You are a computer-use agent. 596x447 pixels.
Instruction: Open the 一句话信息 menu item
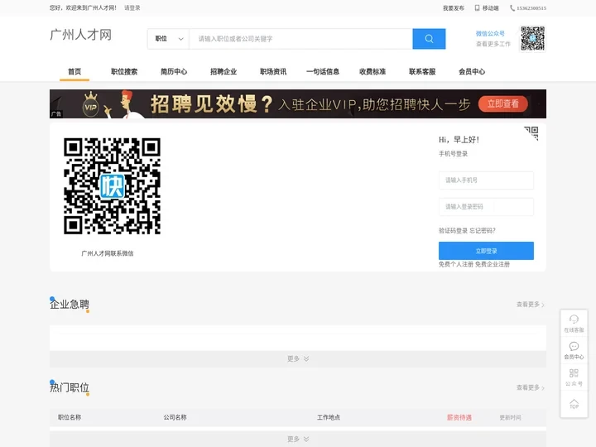323,71
